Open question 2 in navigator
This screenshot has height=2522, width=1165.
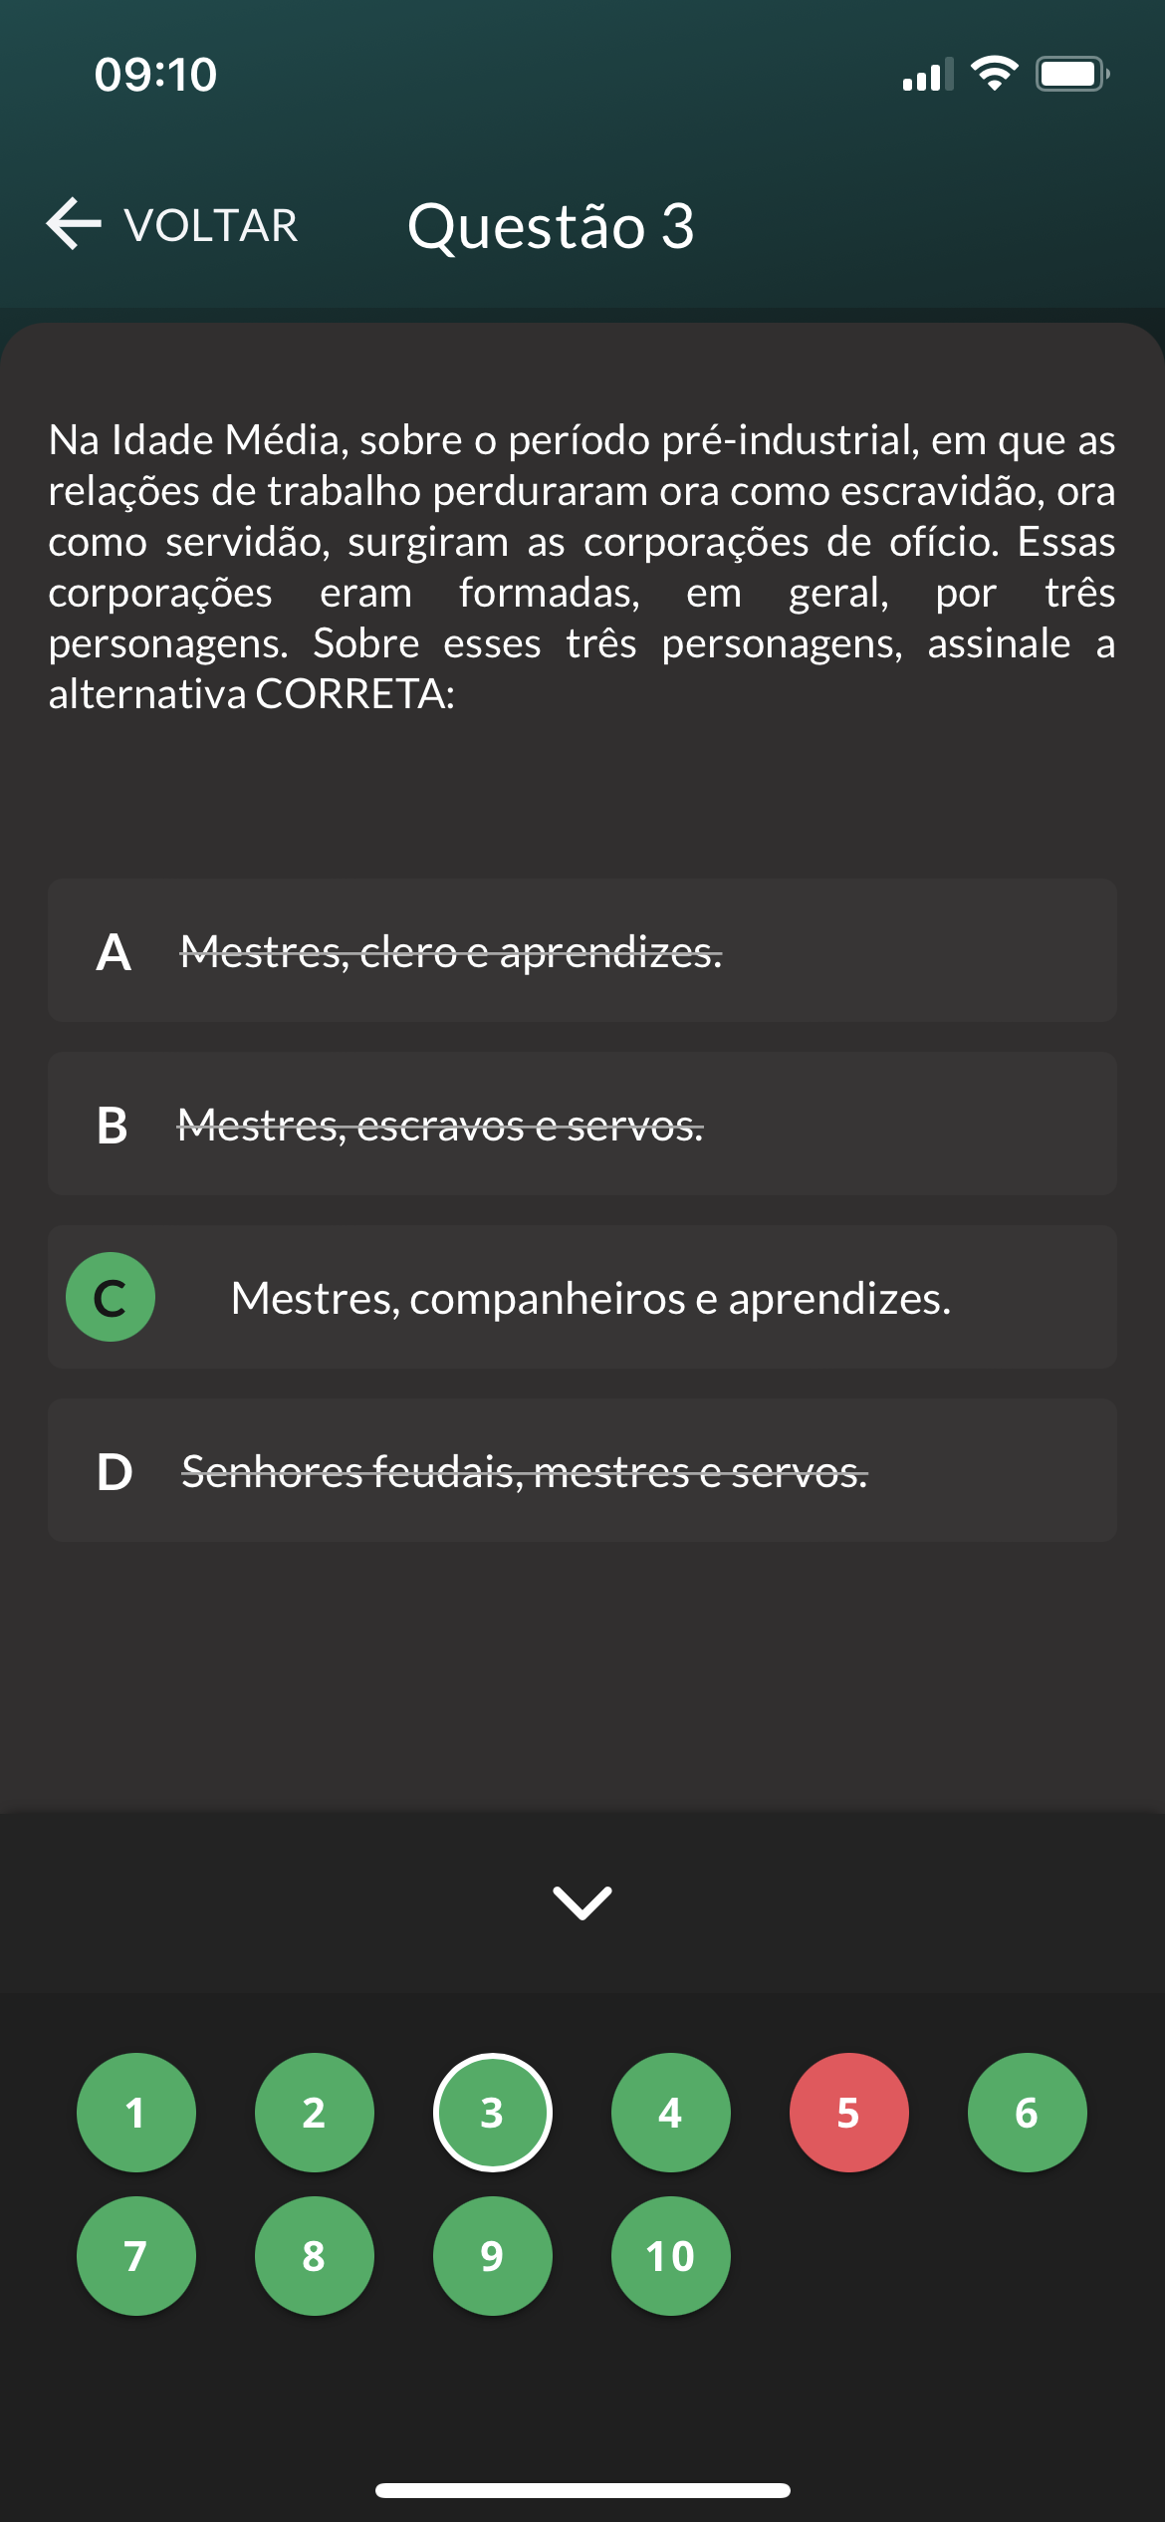click(x=315, y=2113)
